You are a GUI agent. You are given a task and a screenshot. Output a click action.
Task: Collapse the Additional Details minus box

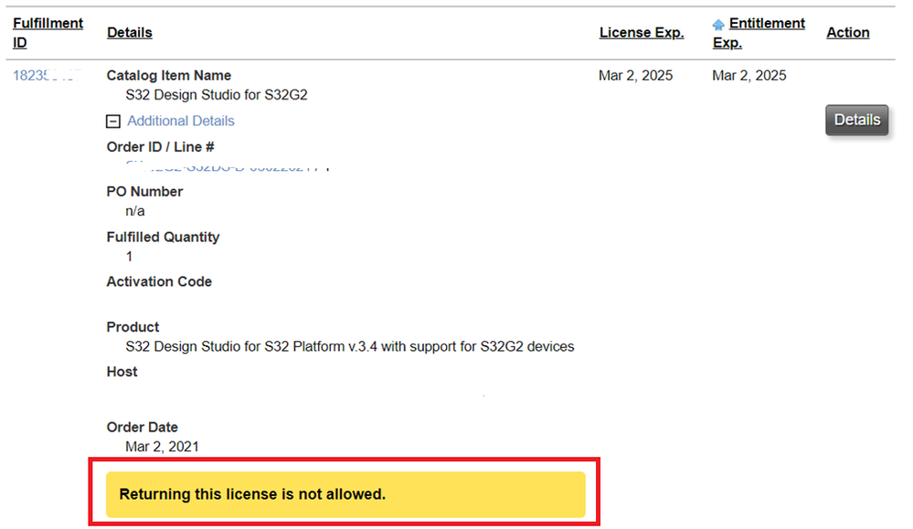pos(114,122)
